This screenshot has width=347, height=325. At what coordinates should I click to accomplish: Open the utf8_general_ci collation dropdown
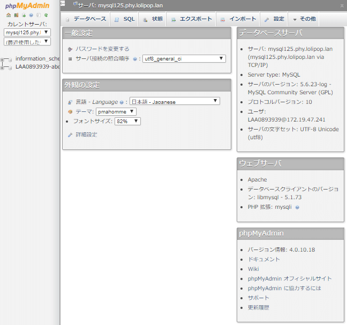tap(184, 58)
